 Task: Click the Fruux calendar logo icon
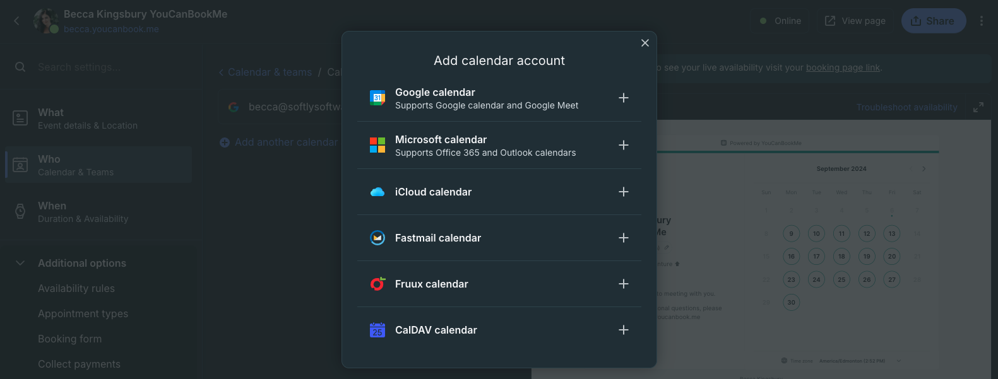(377, 284)
